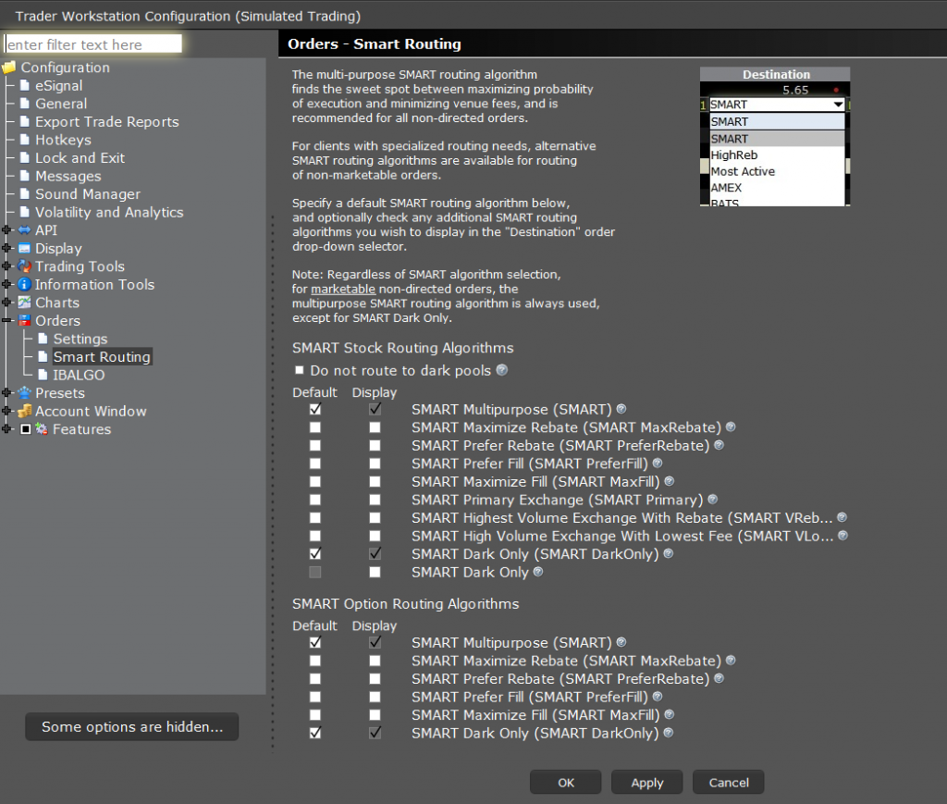947x804 pixels.
Task: Enable Do not route to dark pools
Action: (x=300, y=370)
